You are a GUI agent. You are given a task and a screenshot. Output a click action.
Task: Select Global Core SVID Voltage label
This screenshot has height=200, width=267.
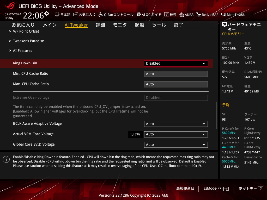(34, 144)
